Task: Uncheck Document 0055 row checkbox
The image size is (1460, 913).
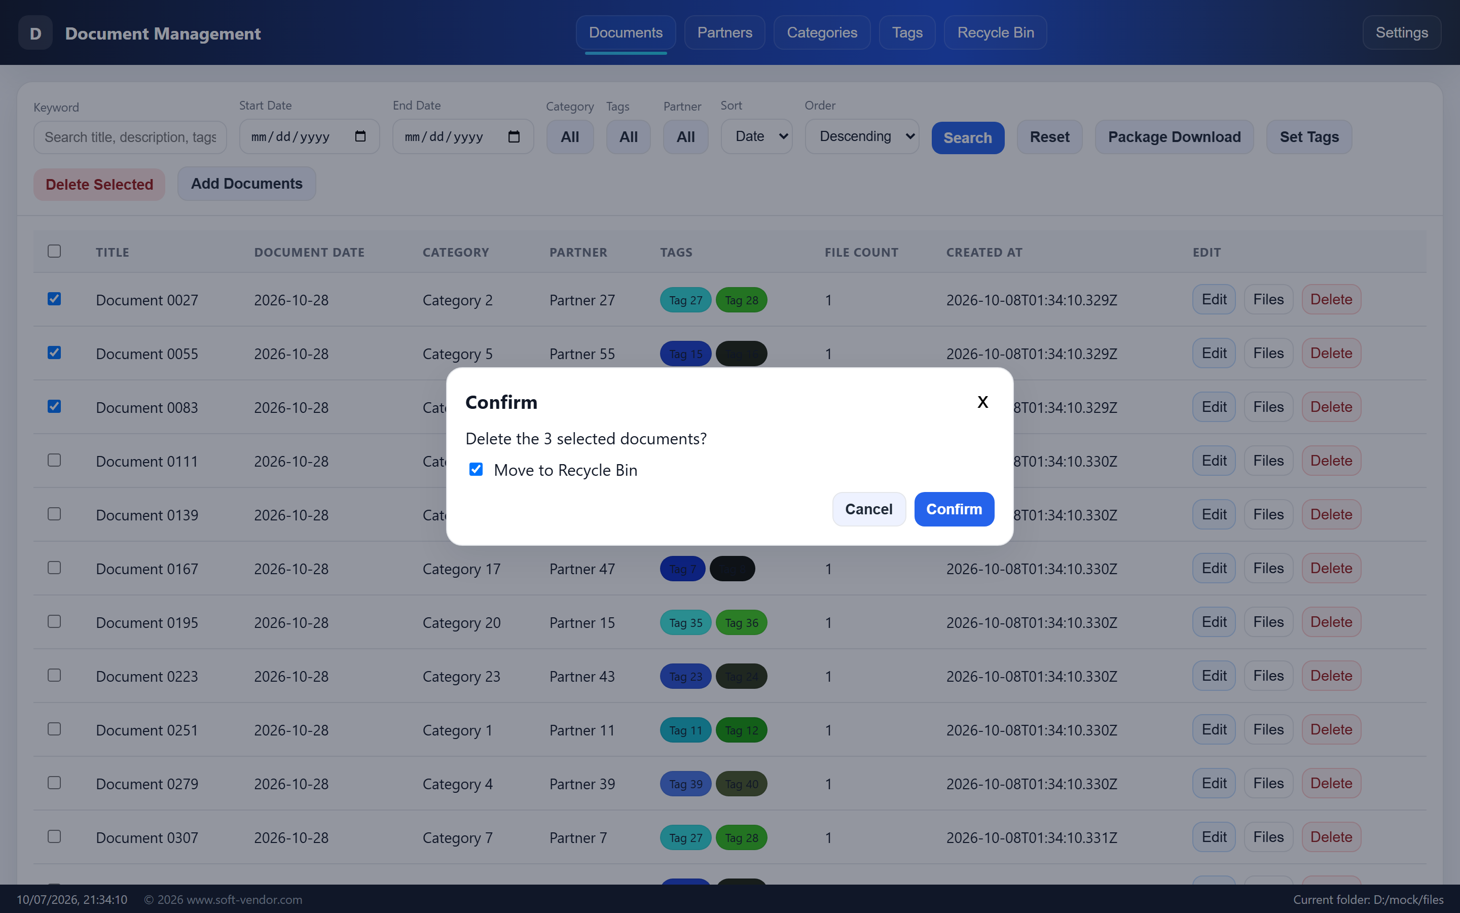Action: click(54, 353)
